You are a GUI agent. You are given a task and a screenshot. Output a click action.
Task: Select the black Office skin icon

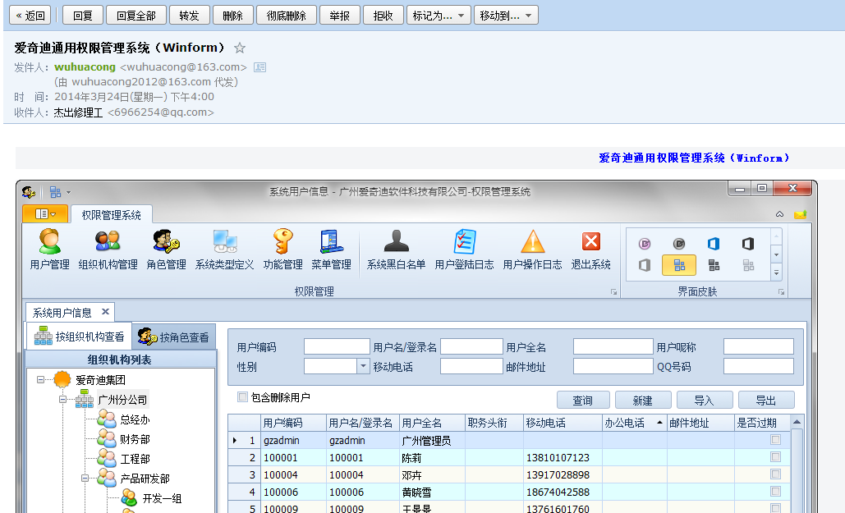click(x=748, y=244)
